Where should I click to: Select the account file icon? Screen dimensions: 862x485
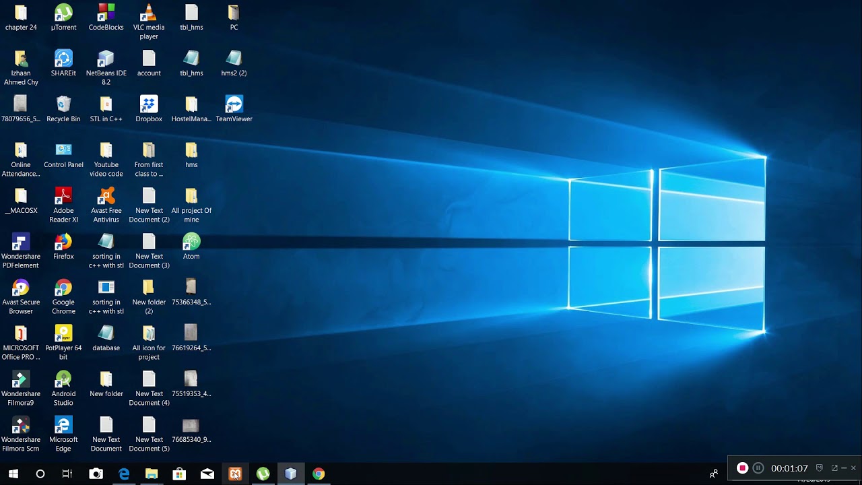tap(149, 63)
